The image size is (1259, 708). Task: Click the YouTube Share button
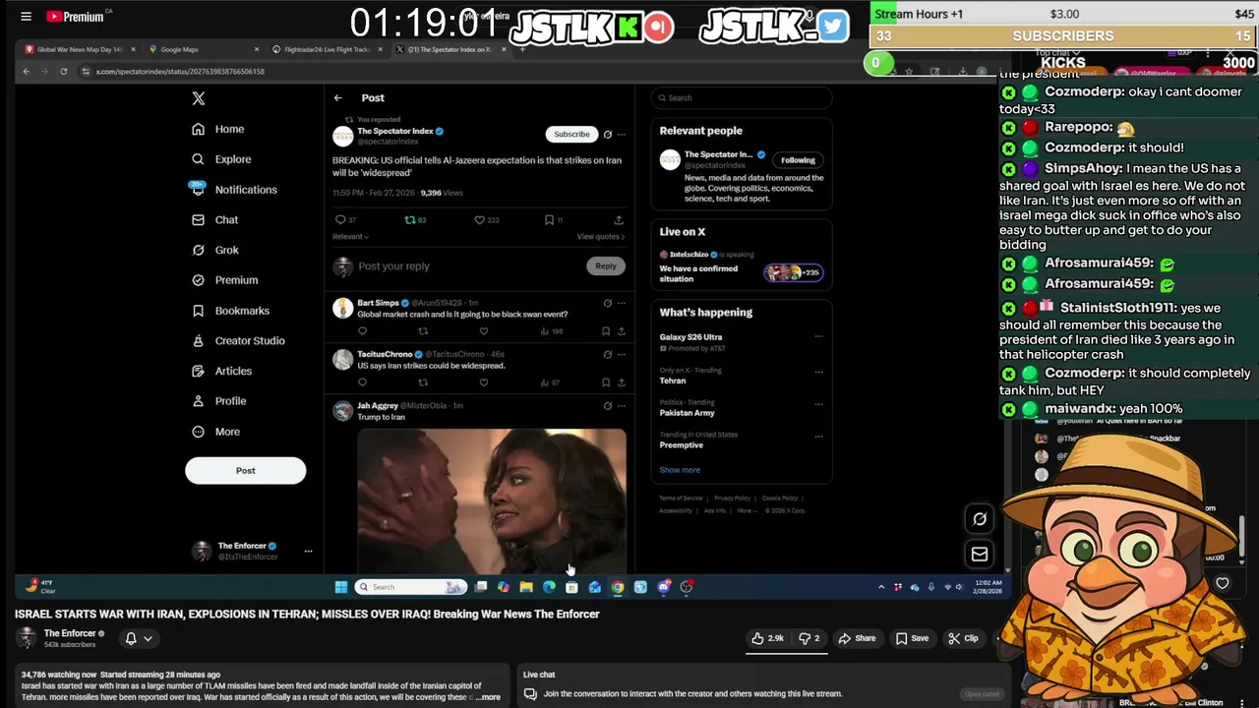[857, 638]
